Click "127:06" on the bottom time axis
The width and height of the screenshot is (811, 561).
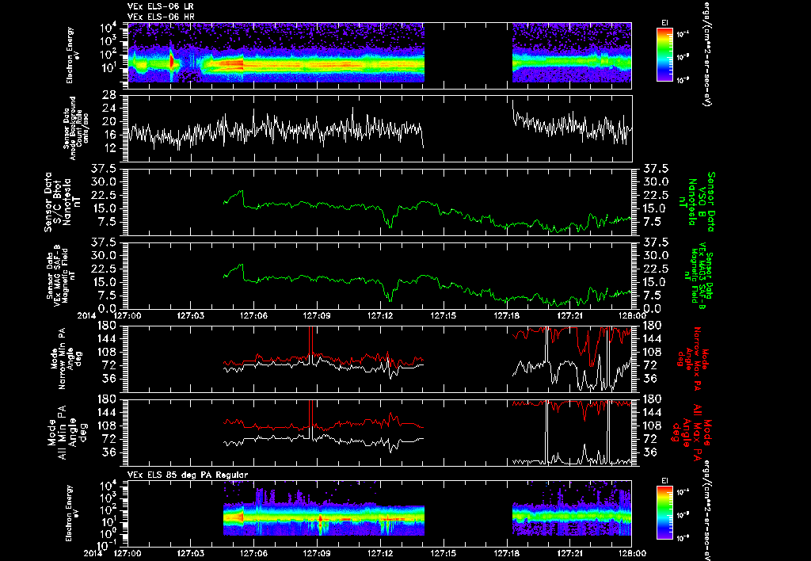[254, 553]
